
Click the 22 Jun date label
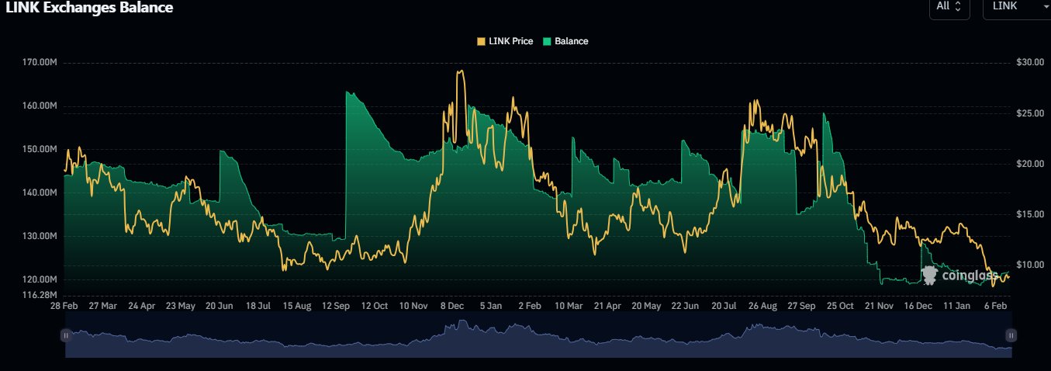pos(686,307)
